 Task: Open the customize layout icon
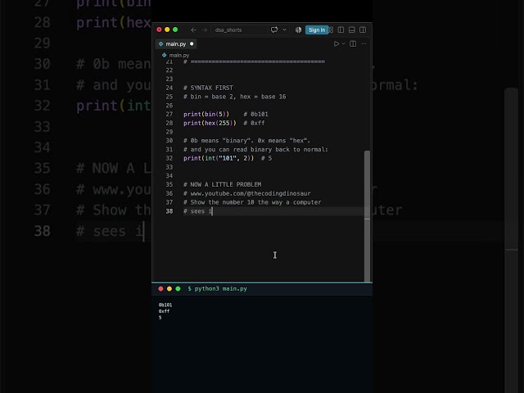[331, 29]
